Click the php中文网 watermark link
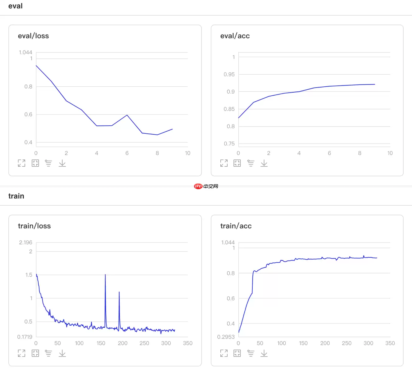The height and width of the screenshot is (373, 412). point(206,186)
